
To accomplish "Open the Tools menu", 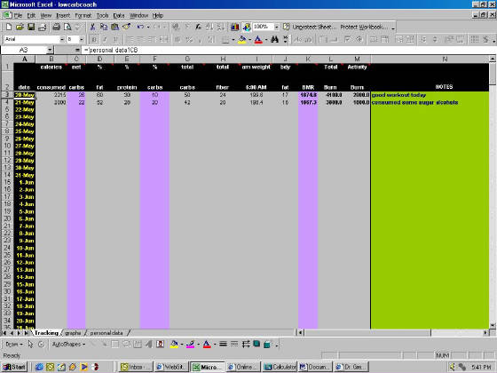I will click(x=102, y=15).
